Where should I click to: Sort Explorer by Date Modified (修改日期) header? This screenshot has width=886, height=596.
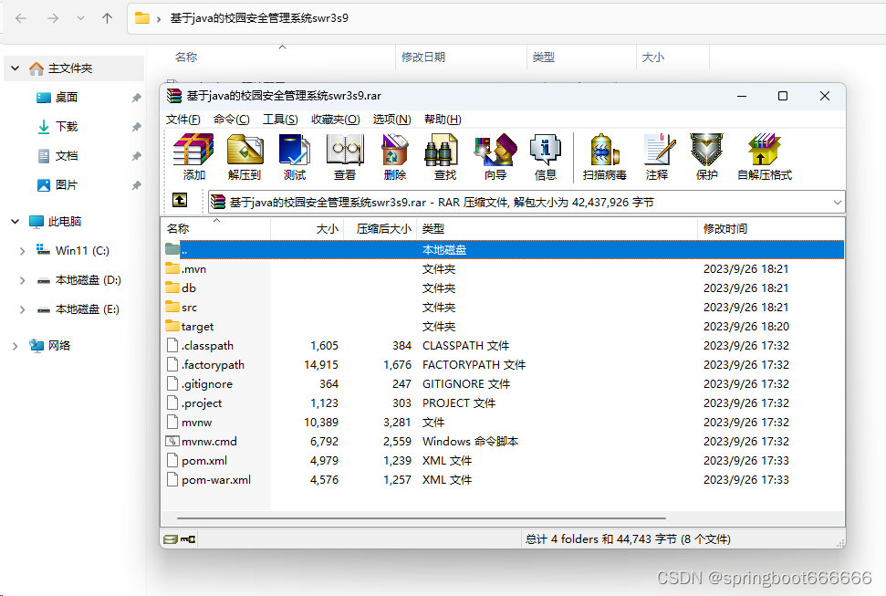tap(461, 58)
